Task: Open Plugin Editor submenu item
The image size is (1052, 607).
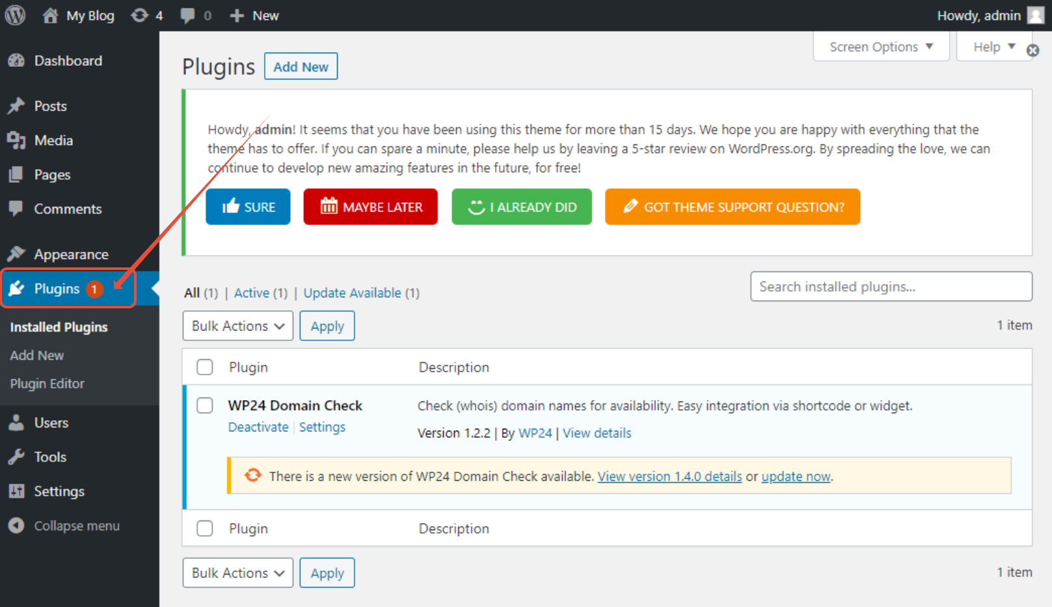Action: 47,384
